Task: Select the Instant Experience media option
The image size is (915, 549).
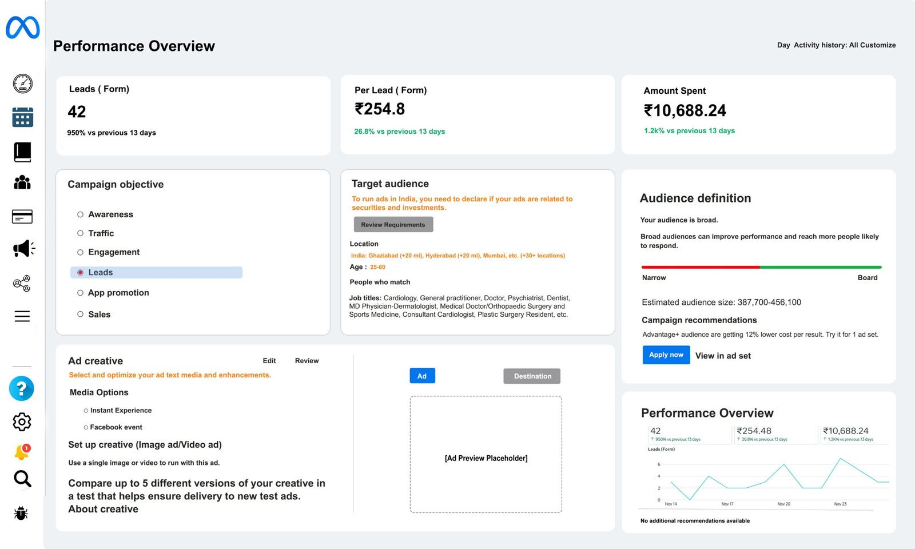Action: pos(86,411)
